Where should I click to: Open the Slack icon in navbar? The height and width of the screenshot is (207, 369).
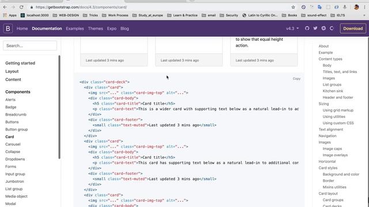click(323, 28)
